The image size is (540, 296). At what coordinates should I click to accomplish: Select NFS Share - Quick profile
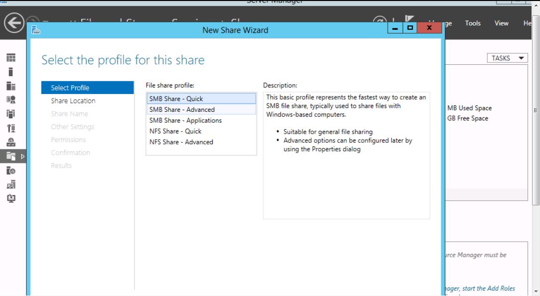pos(201,131)
